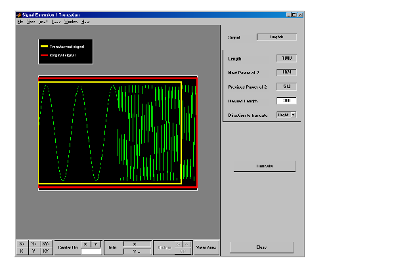Screen dimensions: 394x271
Task: Open the Help menu
Action: (x=85, y=22)
